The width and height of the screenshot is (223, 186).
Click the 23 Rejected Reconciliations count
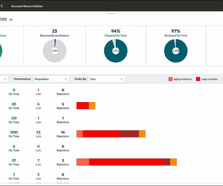54,31
